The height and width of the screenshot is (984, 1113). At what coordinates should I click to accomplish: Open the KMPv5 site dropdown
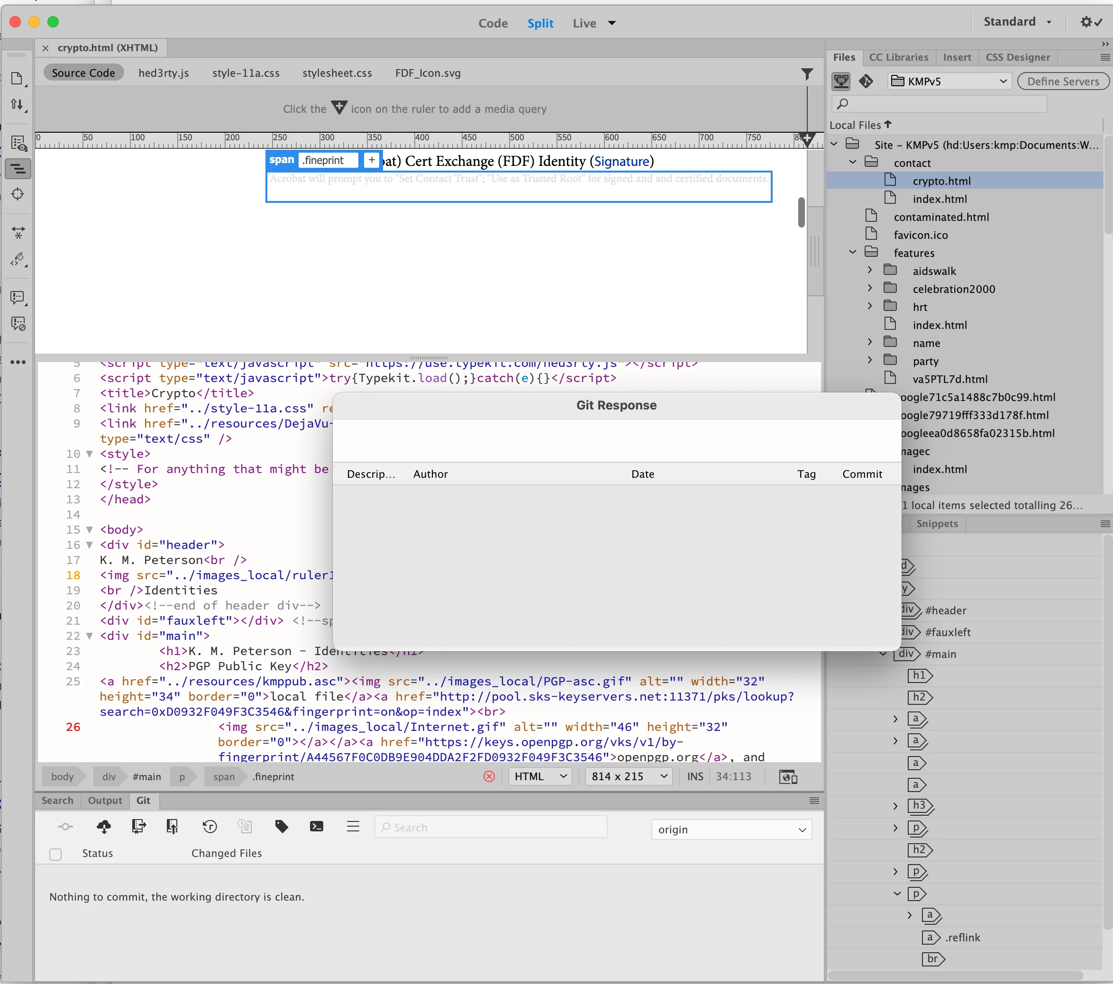tap(949, 81)
